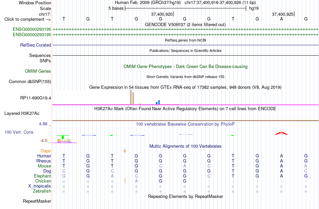This screenshot has height=209, width=319.
Task: Select the Scale track label
Action: pos(45,8)
